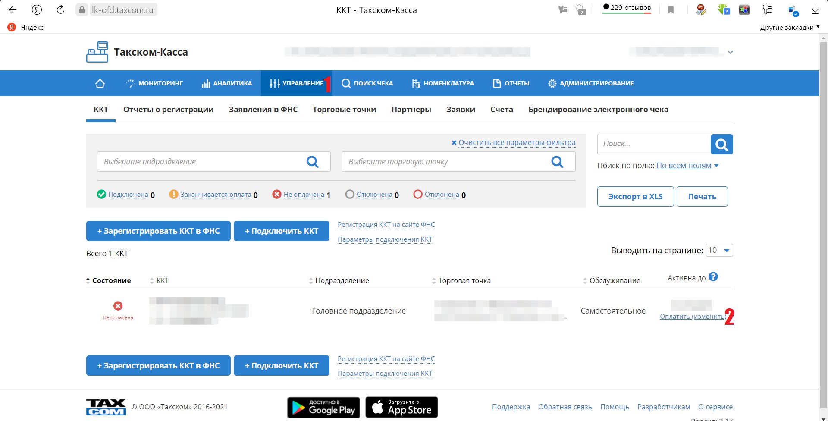The width and height of the screenshot is (828, 421).
Task: Click the red Не оплачена filter icon
Action: click(x=277, y=194)
